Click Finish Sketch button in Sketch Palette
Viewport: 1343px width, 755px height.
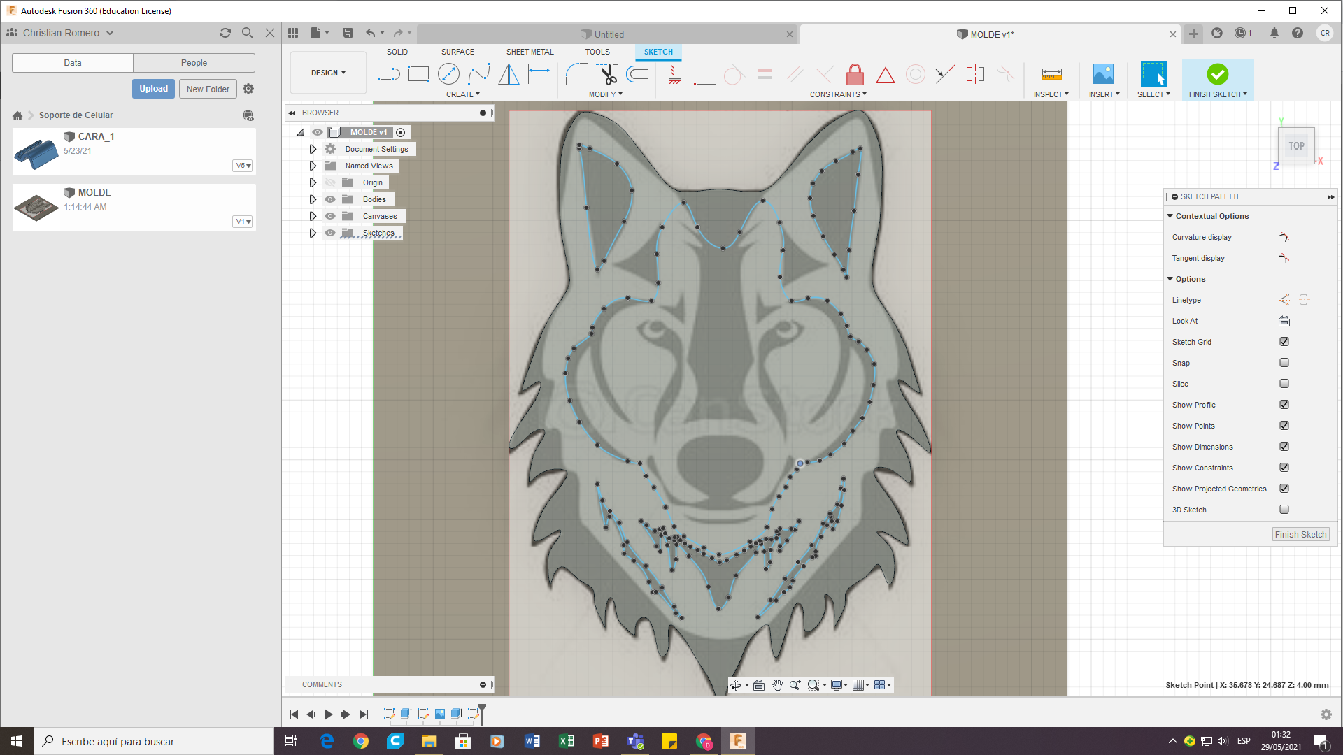[x=1300, y=534]
